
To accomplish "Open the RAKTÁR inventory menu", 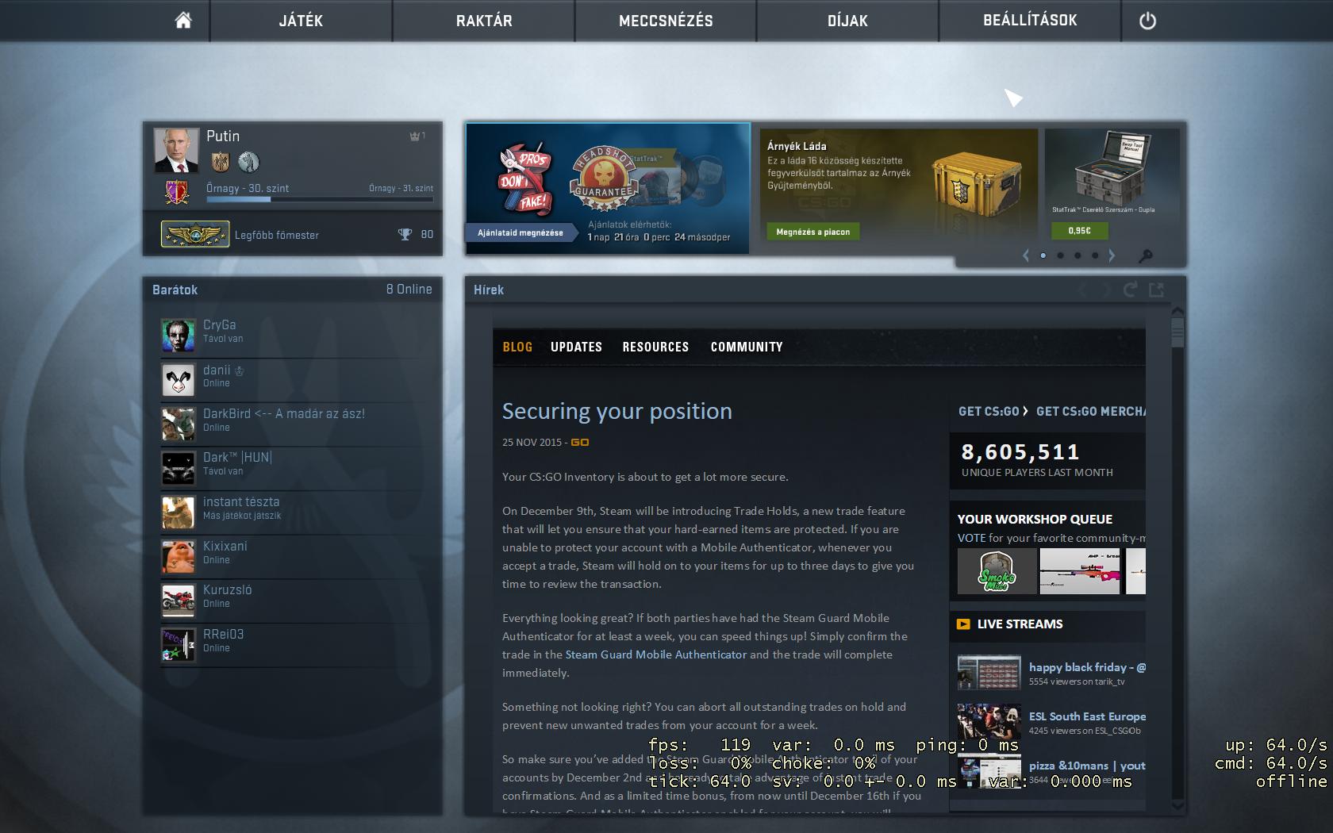I will point(484,21).
